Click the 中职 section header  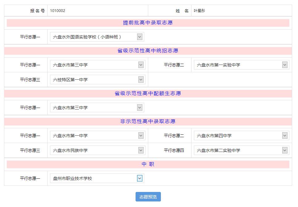click(x=148, y=164)
